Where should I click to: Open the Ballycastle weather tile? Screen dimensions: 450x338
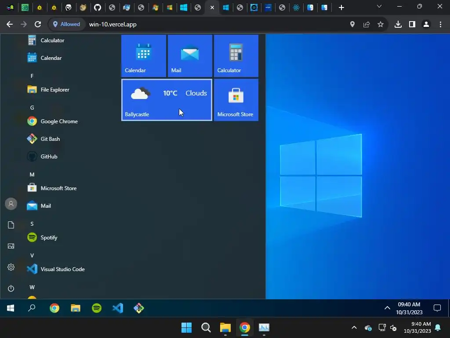click(167, 100)
